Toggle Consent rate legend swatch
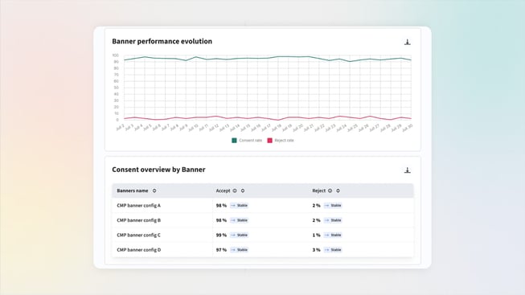Image resolution: width=525 pixels, height=295 pixels. [234, 141]
